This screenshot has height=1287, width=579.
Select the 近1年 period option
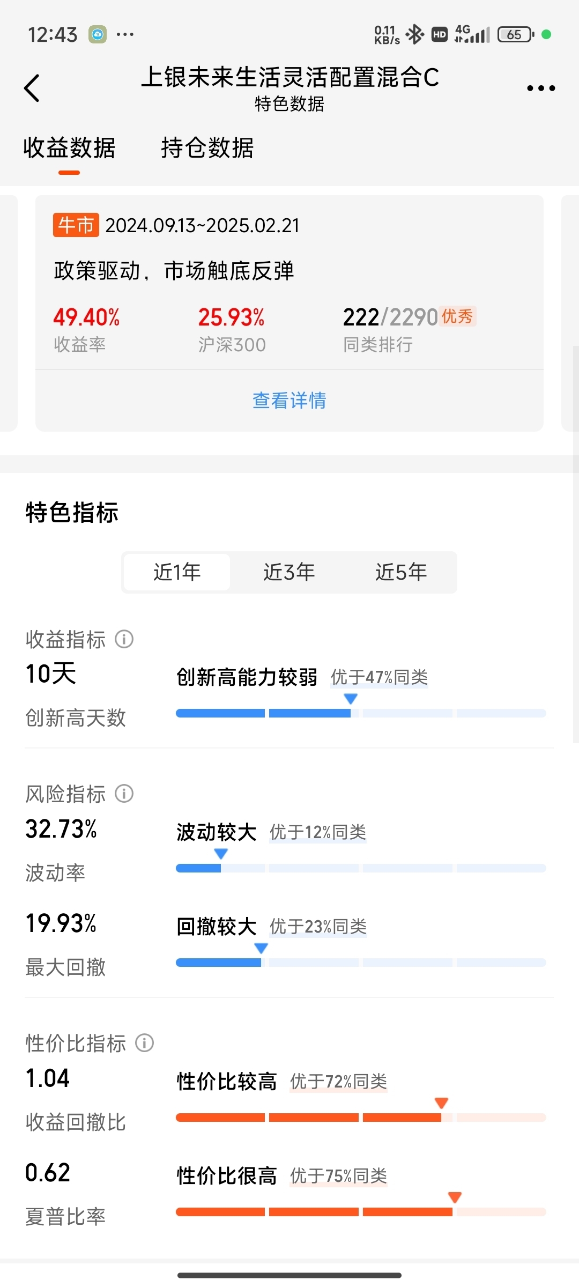point(177,572)
